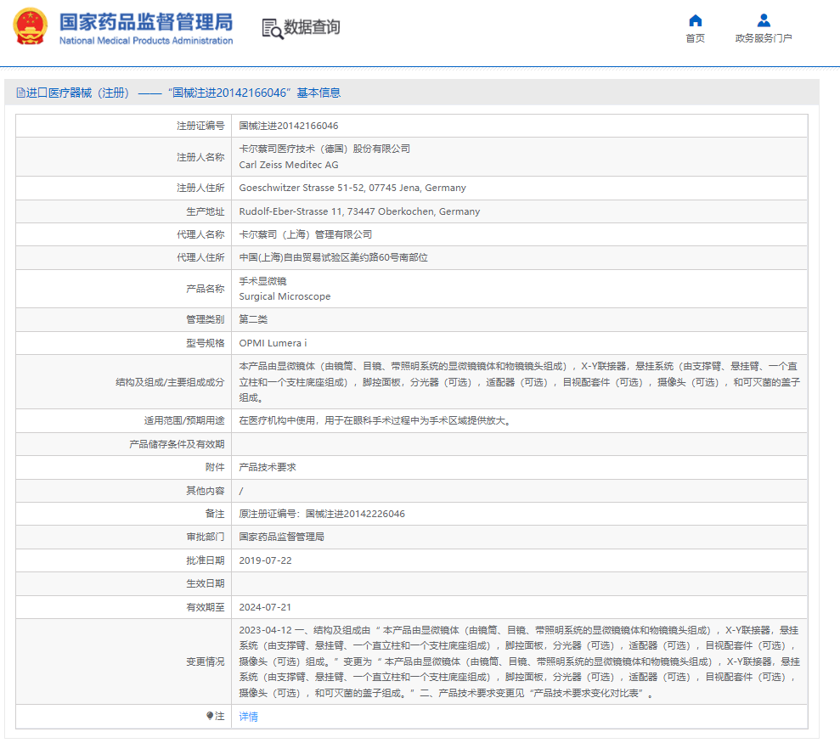Click the 注册人住所 label
Image resolution: width=840 pixels, height=743 pixels.
coord(200,188)
